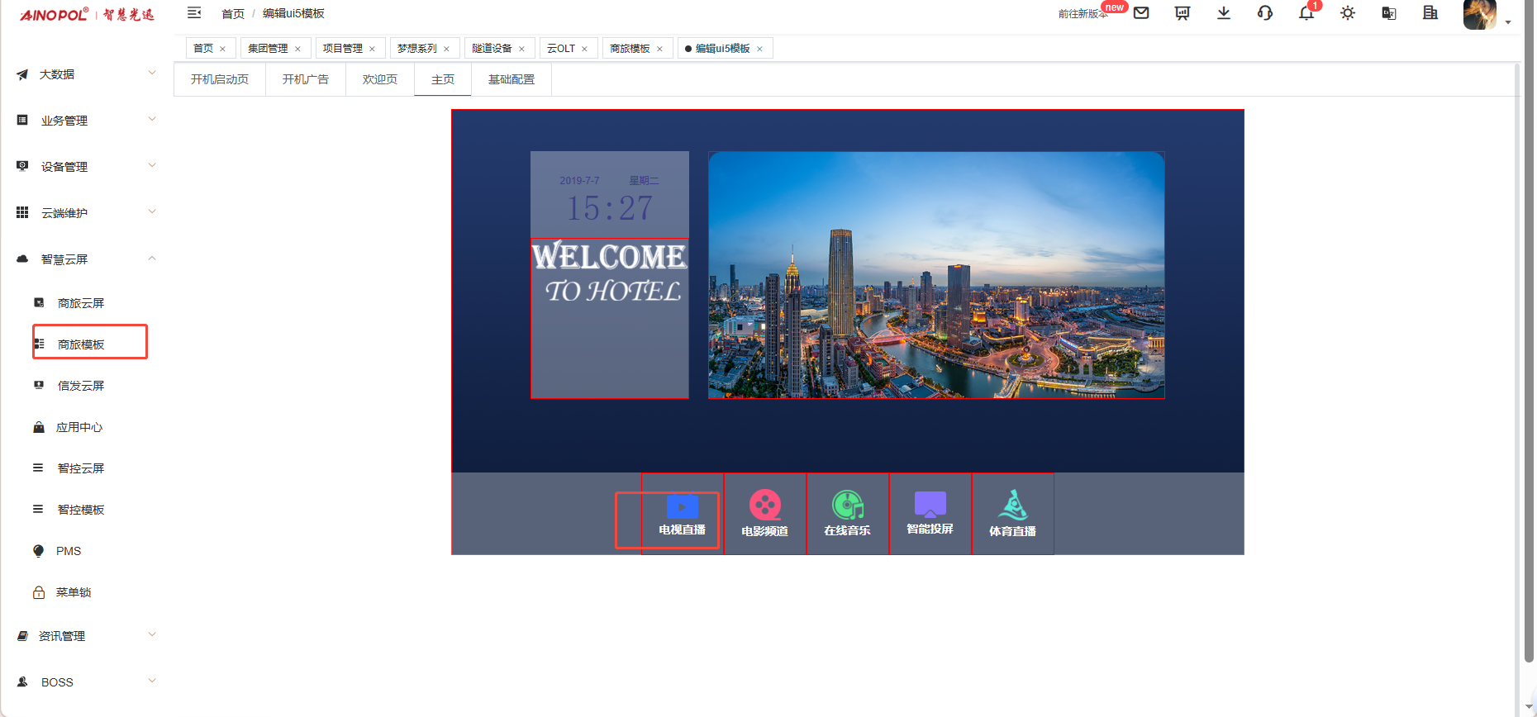Collapse the sidebar with hamburger icon

[x=194, y=13]
